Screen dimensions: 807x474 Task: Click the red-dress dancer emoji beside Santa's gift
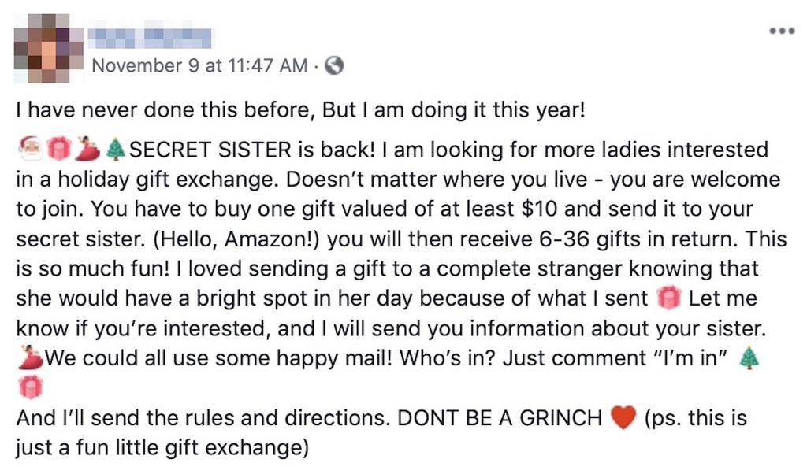[89, 149]
